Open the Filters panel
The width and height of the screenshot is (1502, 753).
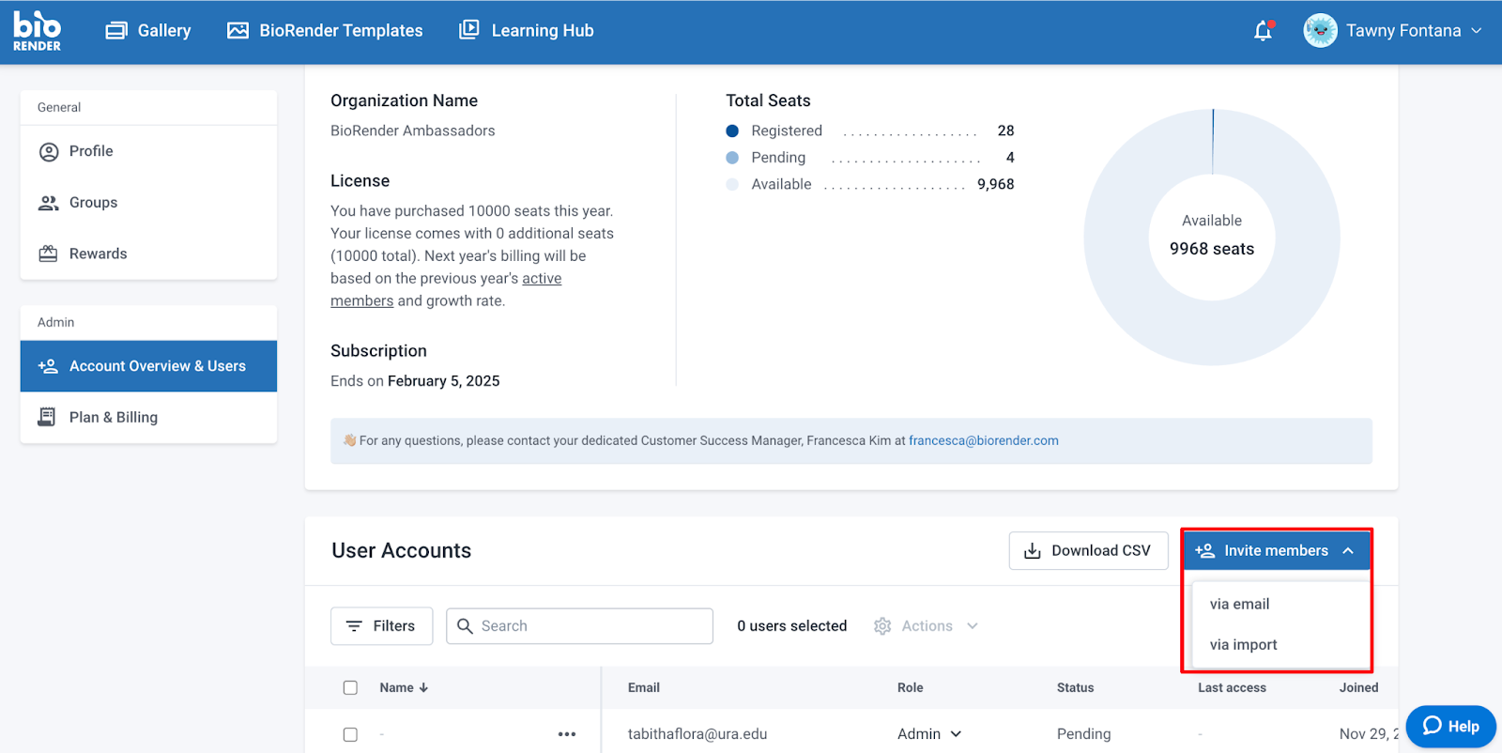point(381,626)
